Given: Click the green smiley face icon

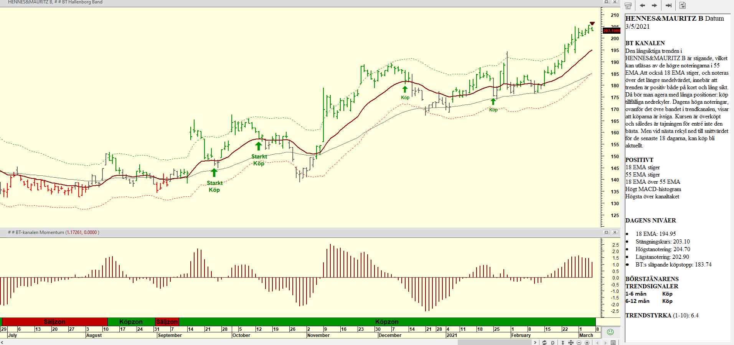Looking at the screenshot, I should pyautogui.click(x=610, y=332).
